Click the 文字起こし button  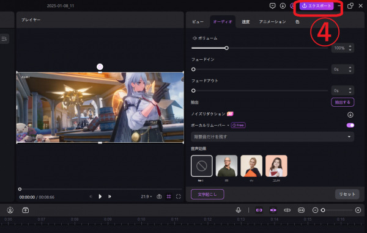[207, 194]
